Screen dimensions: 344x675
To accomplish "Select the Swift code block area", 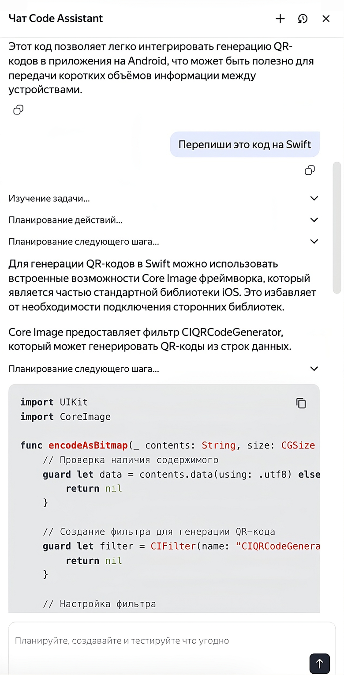I will (163, 499).
